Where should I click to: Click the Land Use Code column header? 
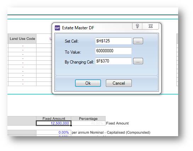[x=22, y=39]
